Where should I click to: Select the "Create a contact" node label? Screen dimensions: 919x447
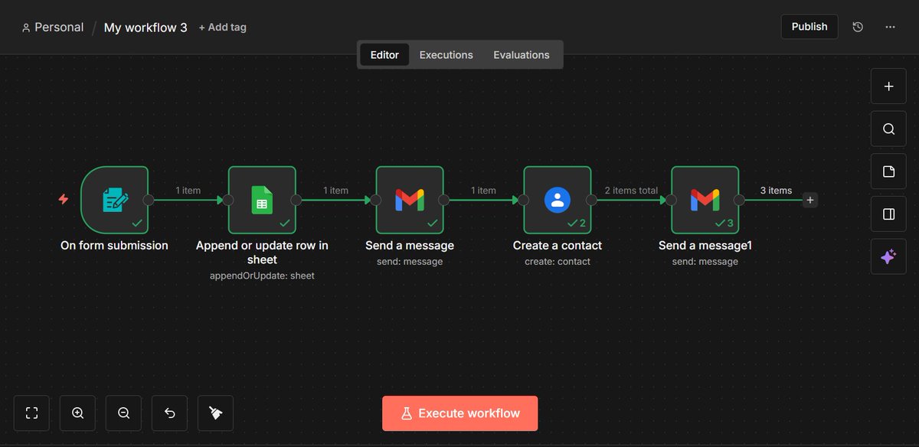point(558,246)
